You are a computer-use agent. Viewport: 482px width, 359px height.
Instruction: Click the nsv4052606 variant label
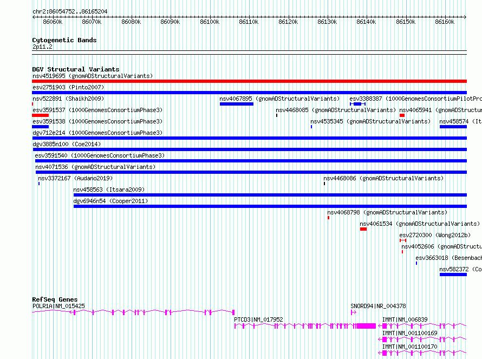(x=442, y=246)
